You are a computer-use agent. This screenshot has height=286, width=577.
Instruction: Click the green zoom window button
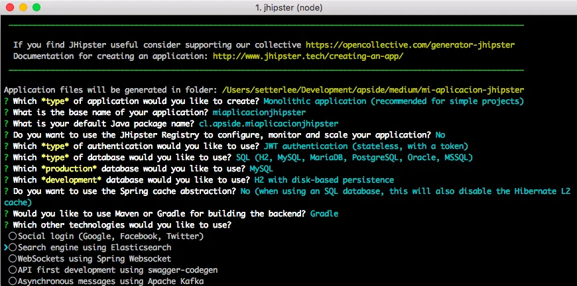pos(36,7)
